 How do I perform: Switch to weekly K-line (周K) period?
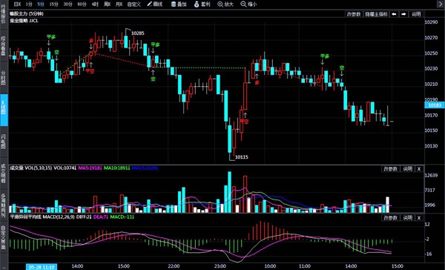[x=107, y=4]
